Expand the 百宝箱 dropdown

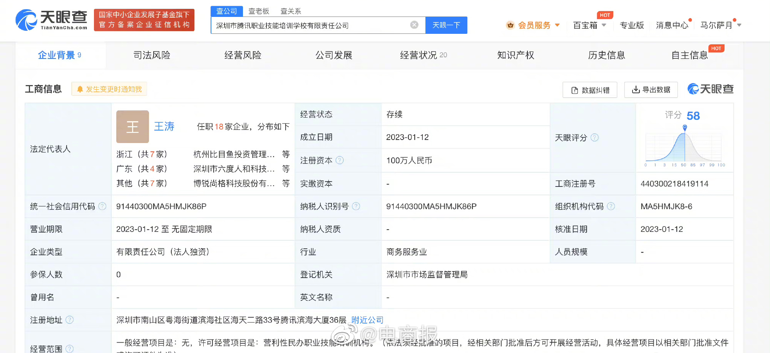[x=604, y=25]
